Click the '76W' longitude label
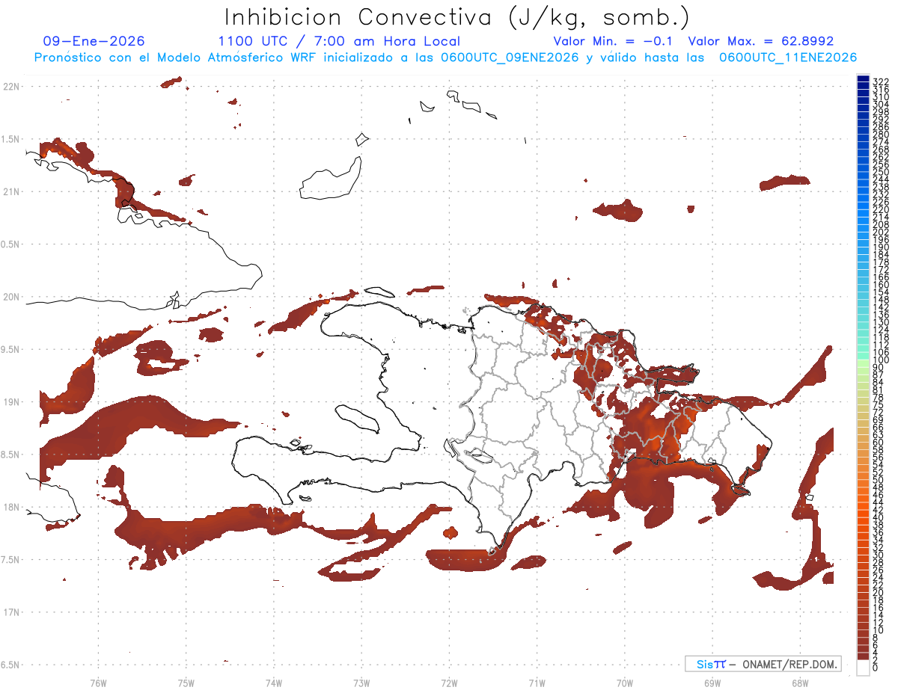The image size is (898, 693). [x=98, y=683]
